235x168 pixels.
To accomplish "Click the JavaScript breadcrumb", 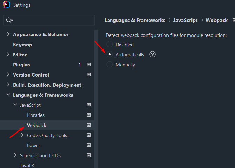I will (x=186, y=20).
